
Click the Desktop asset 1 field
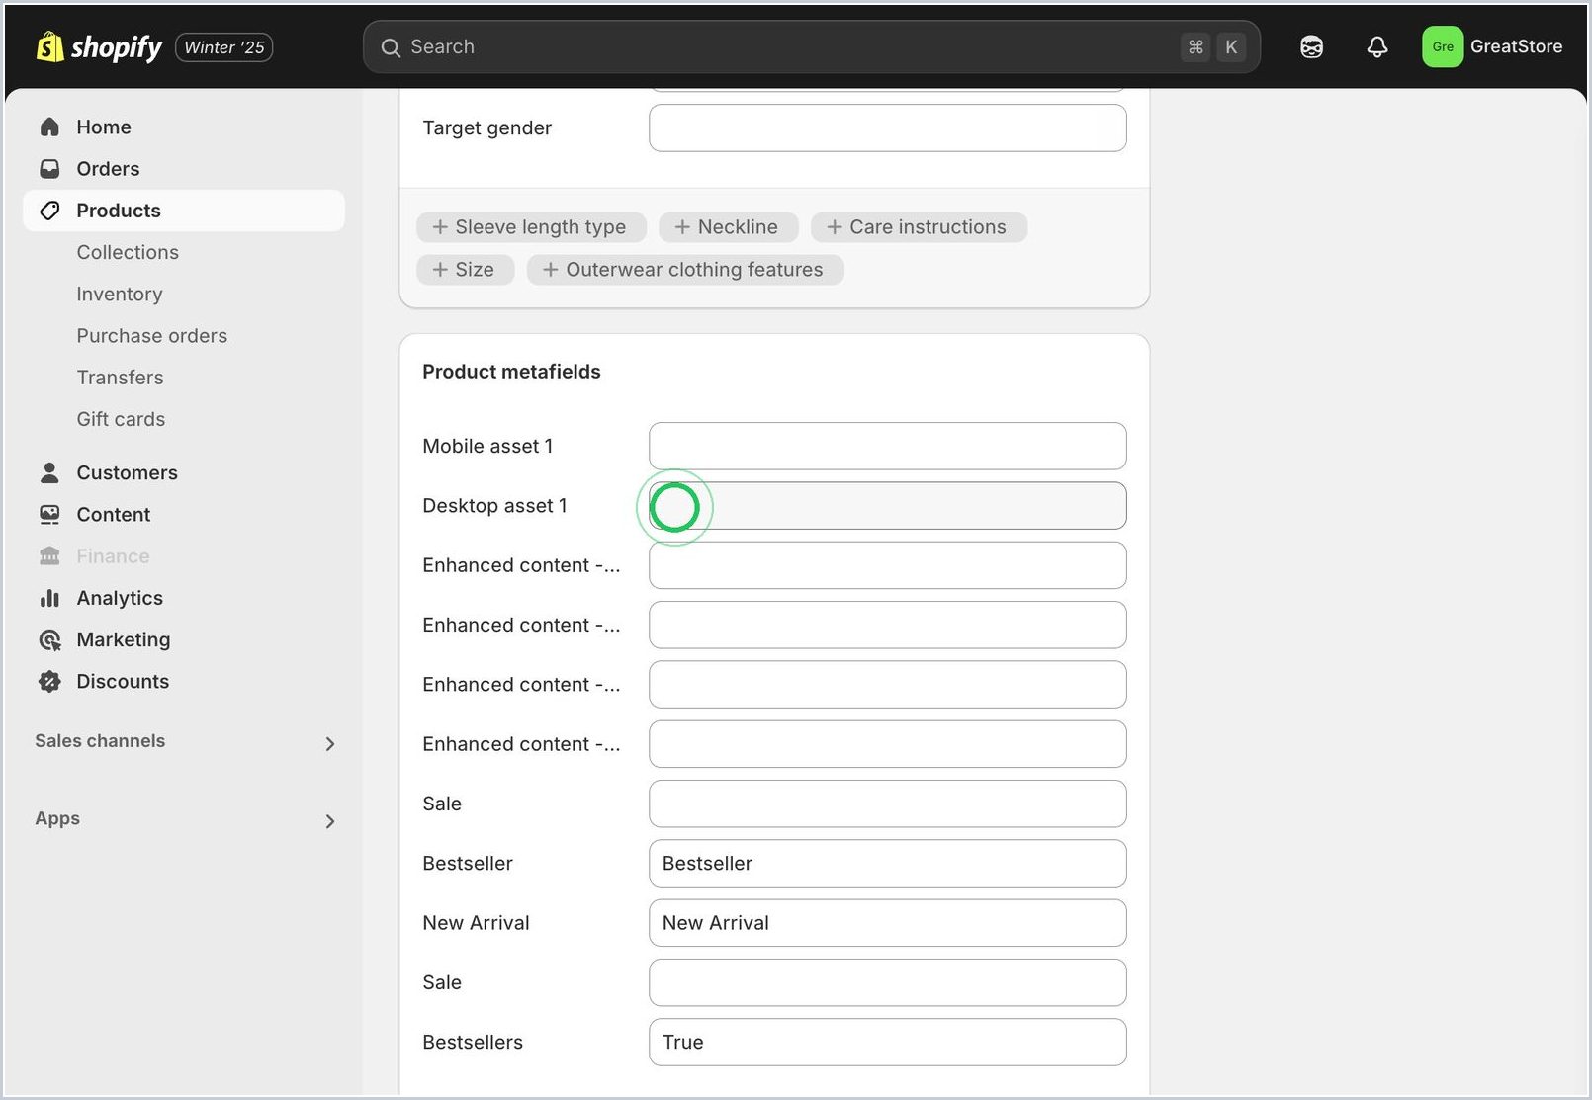(x=887, y=506)
